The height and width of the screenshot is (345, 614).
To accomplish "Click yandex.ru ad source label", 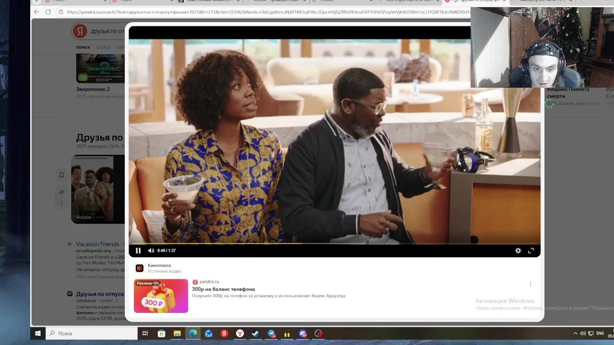I will click(x=209, y=282).
